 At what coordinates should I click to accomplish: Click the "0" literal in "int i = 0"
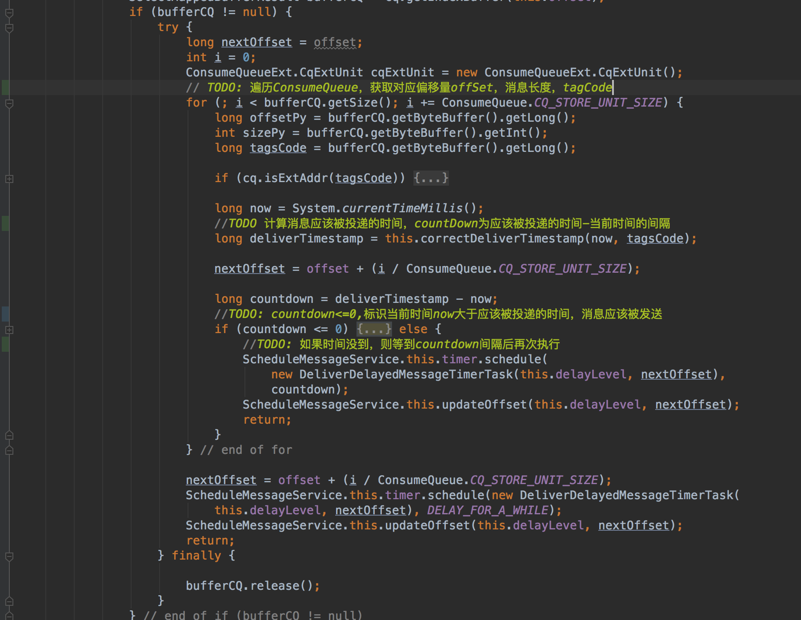246,57
